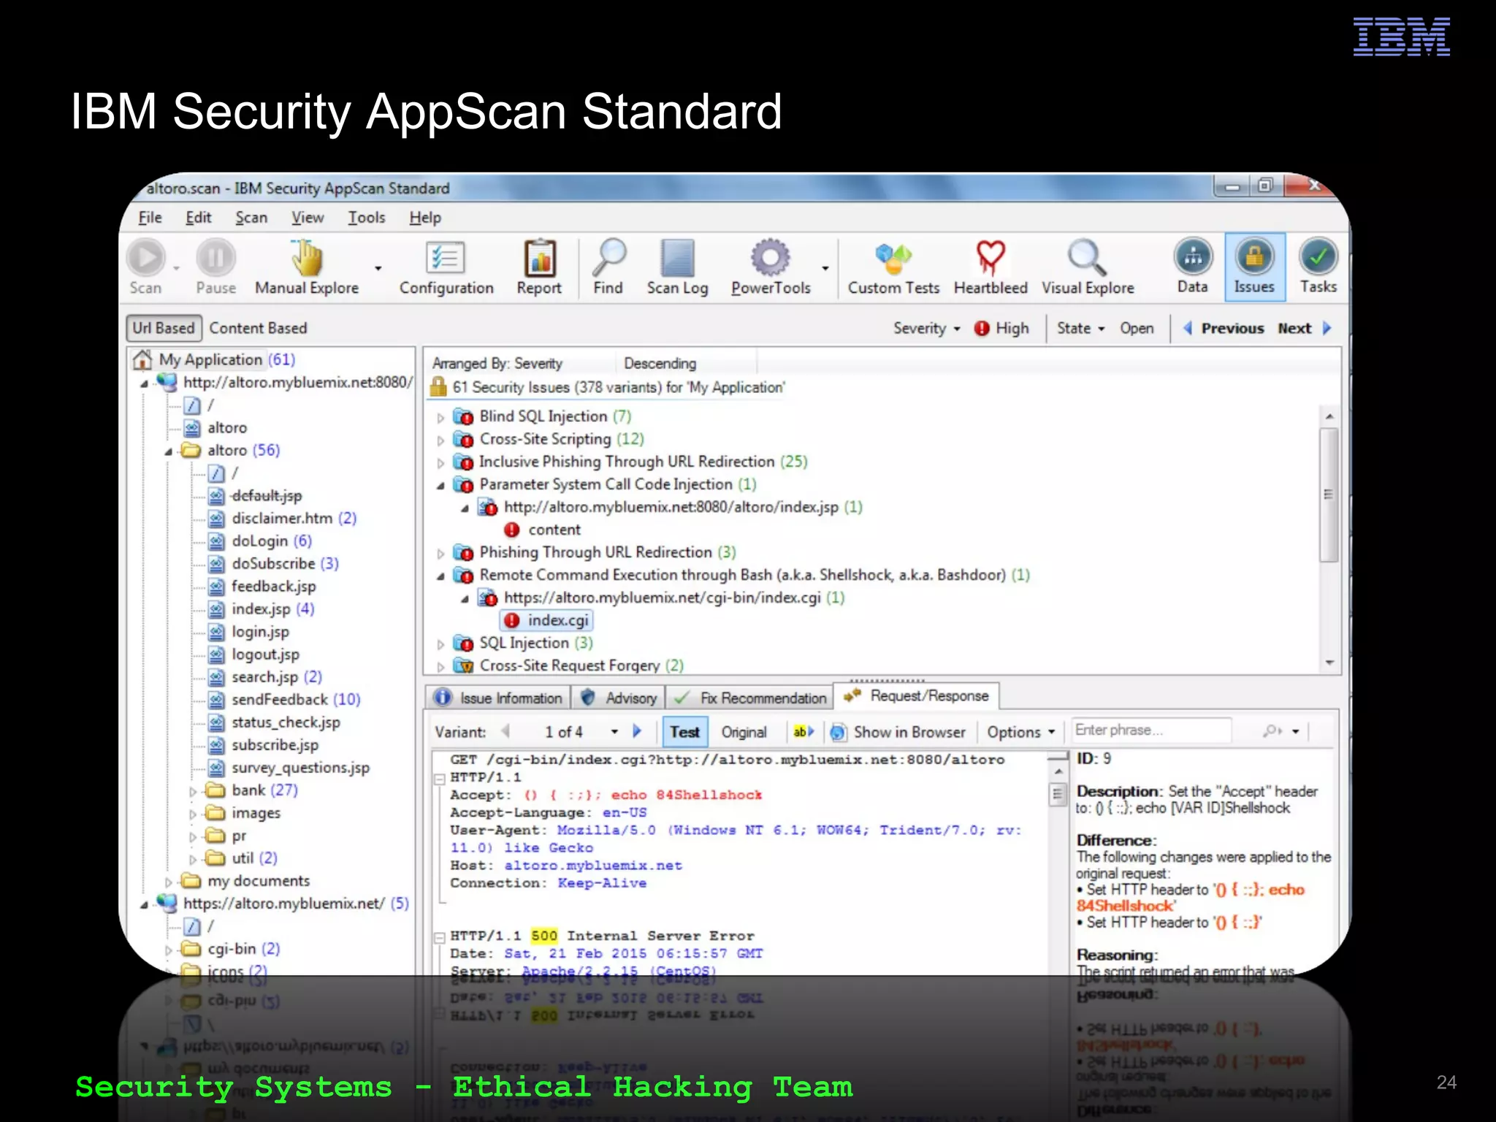Switch to Tasks view
Image resolution: width=1496 pixels, height=1122 pixels.
pyautogui.click(x=1318, y=267)
